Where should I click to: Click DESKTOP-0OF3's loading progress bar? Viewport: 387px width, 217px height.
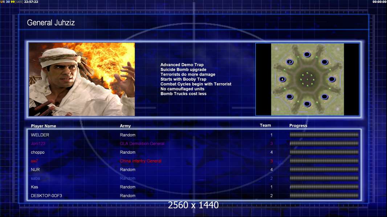click(x=324, y=196)
